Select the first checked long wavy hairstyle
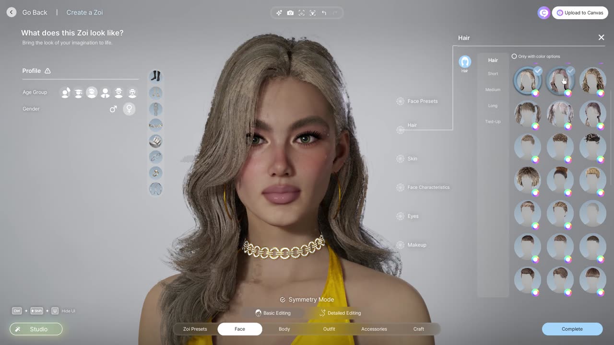The image size is (614, 345). pos(528,80)
